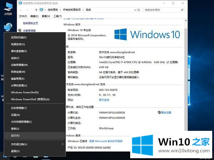Launch 文件资源管理器(E) menu entry

coord(35,122)
